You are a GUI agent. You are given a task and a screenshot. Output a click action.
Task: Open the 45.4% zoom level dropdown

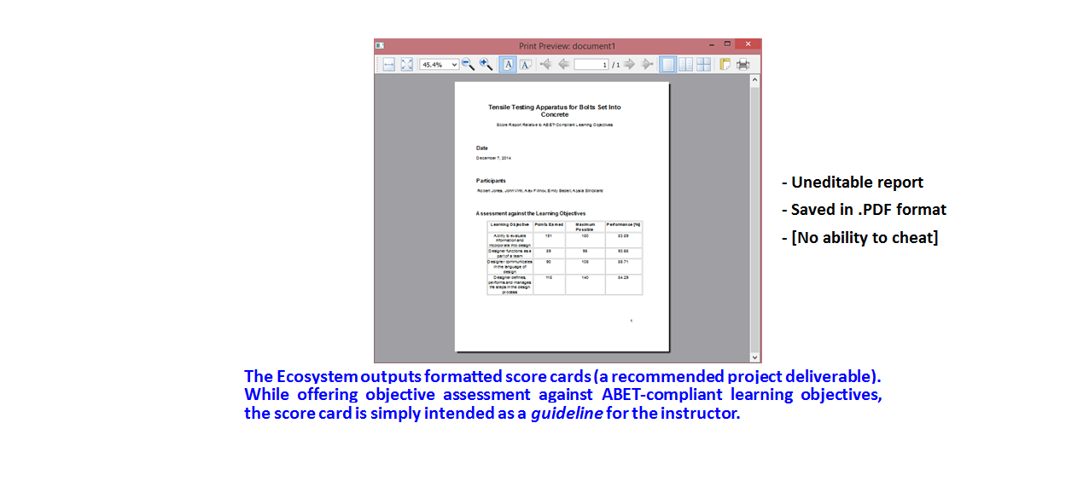(x=454, y=65)
